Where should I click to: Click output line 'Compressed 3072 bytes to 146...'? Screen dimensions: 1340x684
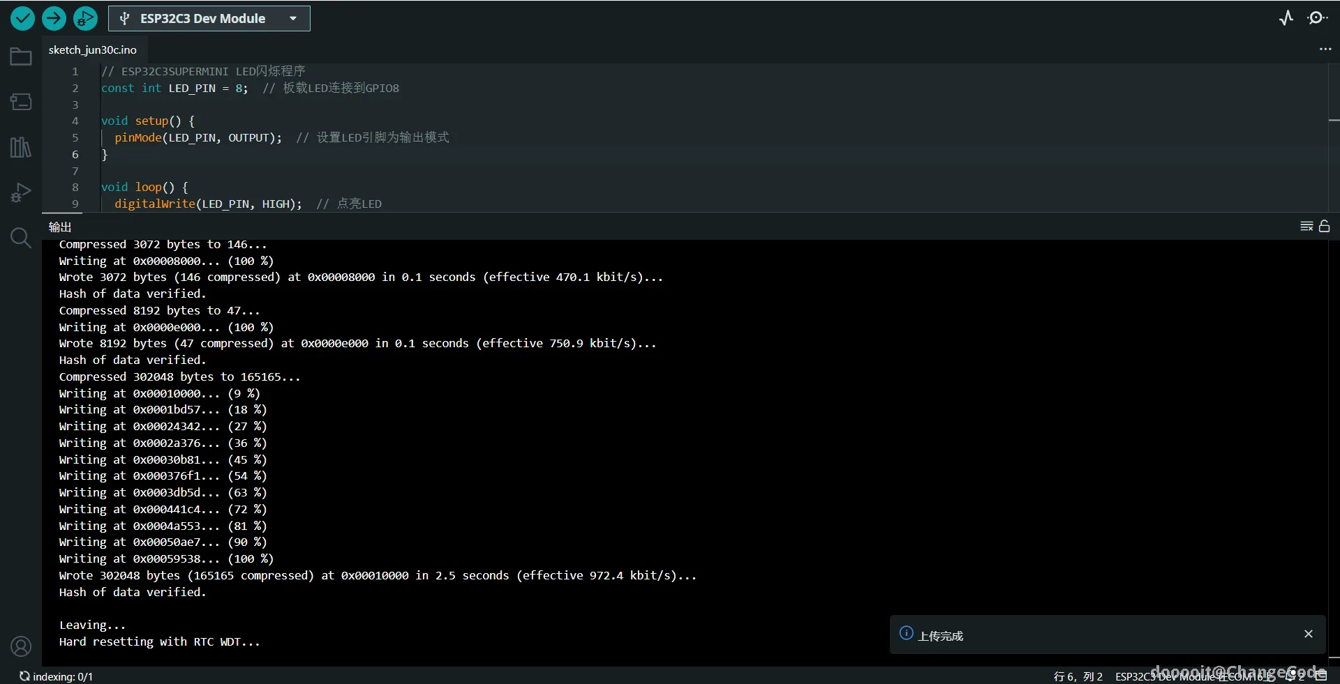tap(163, 245)
